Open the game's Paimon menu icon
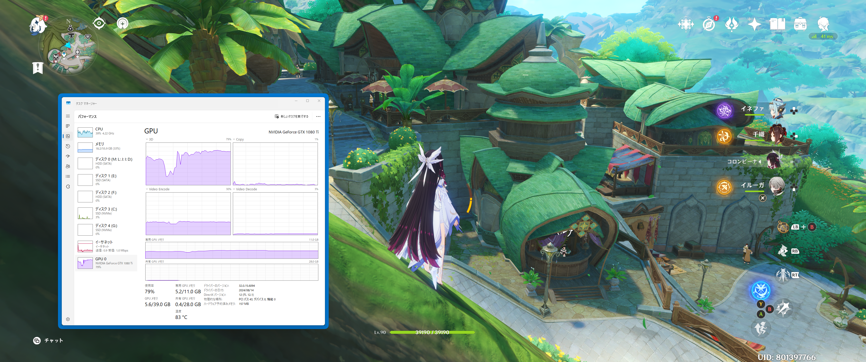 [x=38, y=25]
